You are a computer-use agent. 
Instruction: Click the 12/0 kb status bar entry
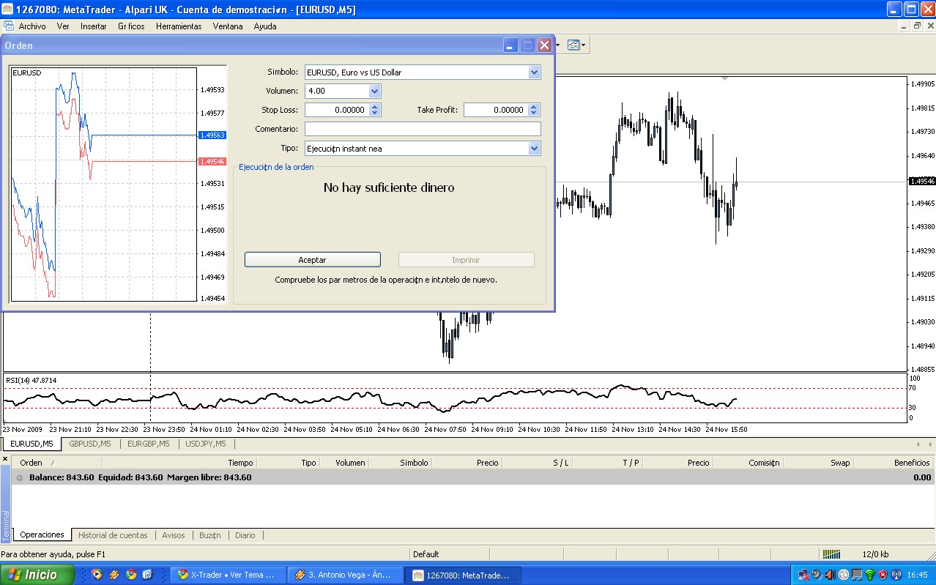pos(875,554)
